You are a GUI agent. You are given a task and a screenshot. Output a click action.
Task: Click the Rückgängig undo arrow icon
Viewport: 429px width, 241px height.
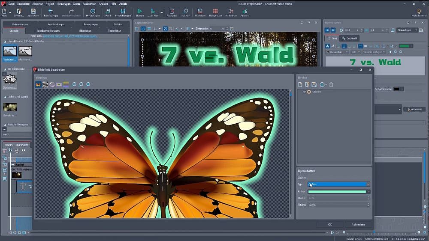click(51, 12)
